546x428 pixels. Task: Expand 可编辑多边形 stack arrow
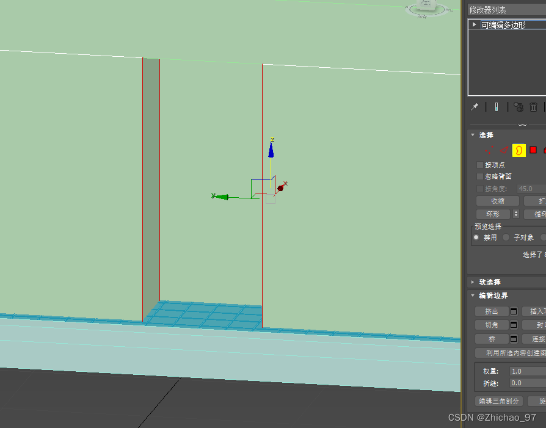tap(475, 24)
